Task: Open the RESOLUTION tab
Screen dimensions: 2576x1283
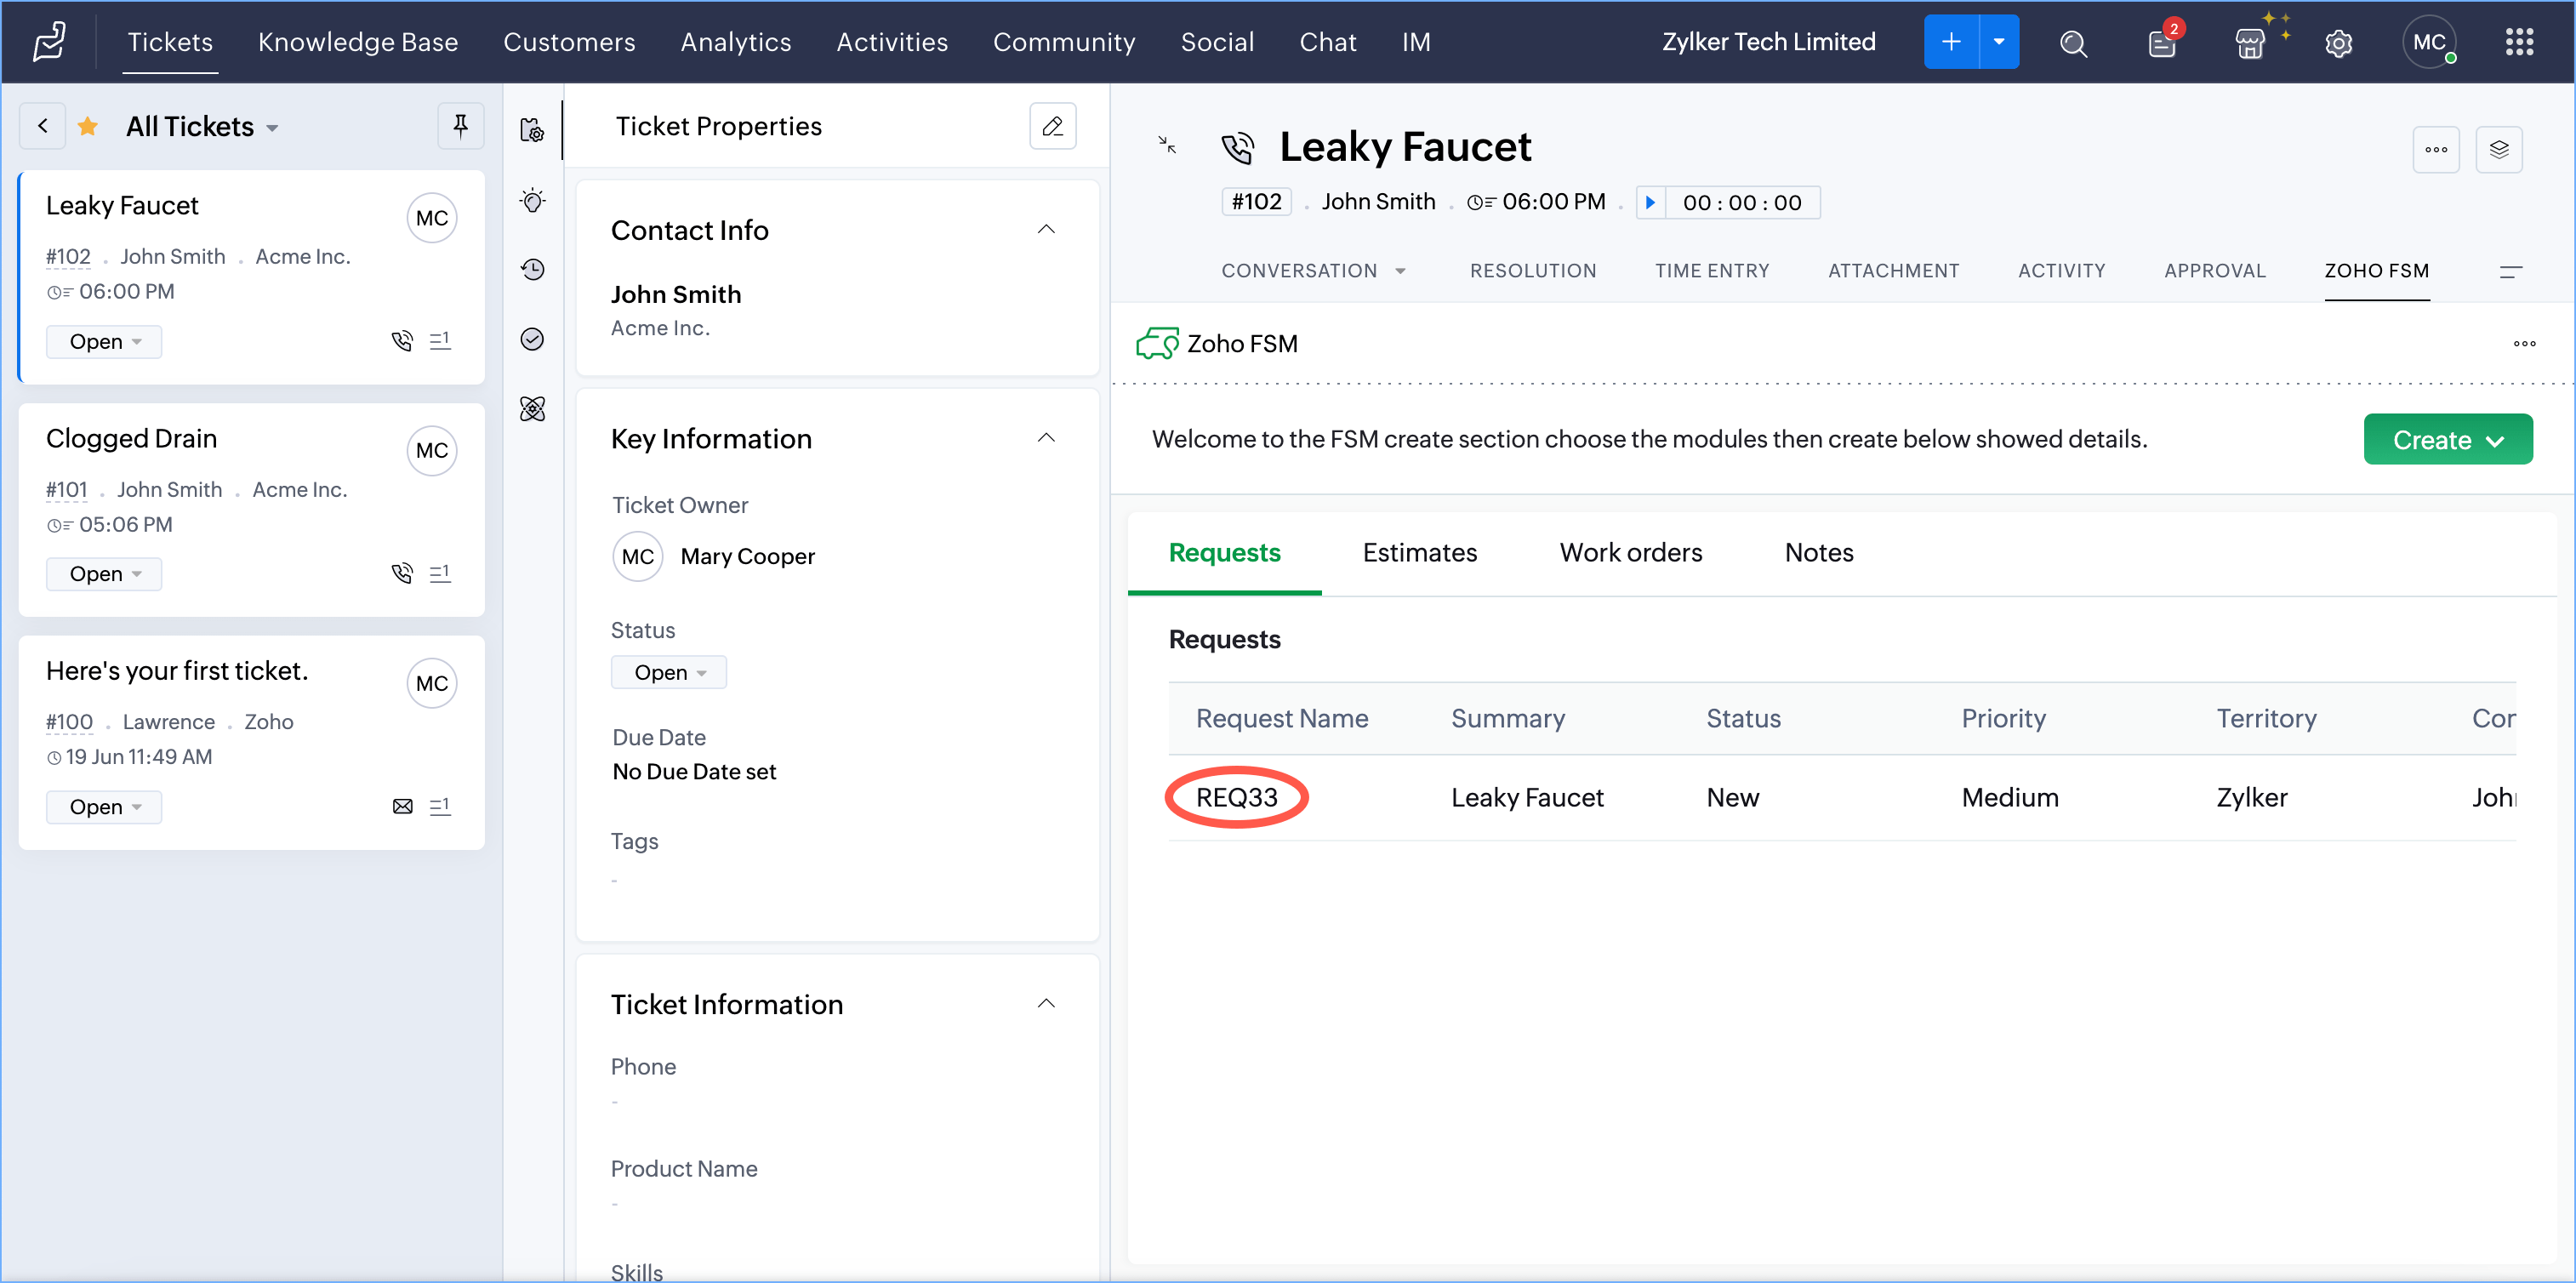Action: (1532, 270)
